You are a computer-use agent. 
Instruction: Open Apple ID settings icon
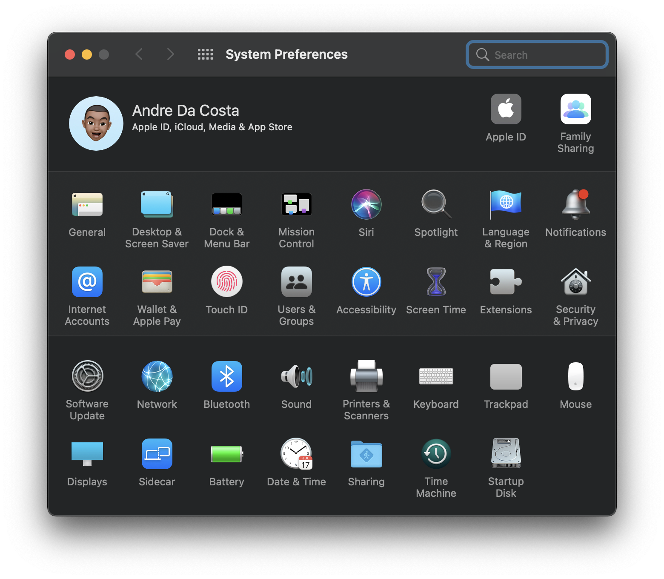(x=506, y=109)
